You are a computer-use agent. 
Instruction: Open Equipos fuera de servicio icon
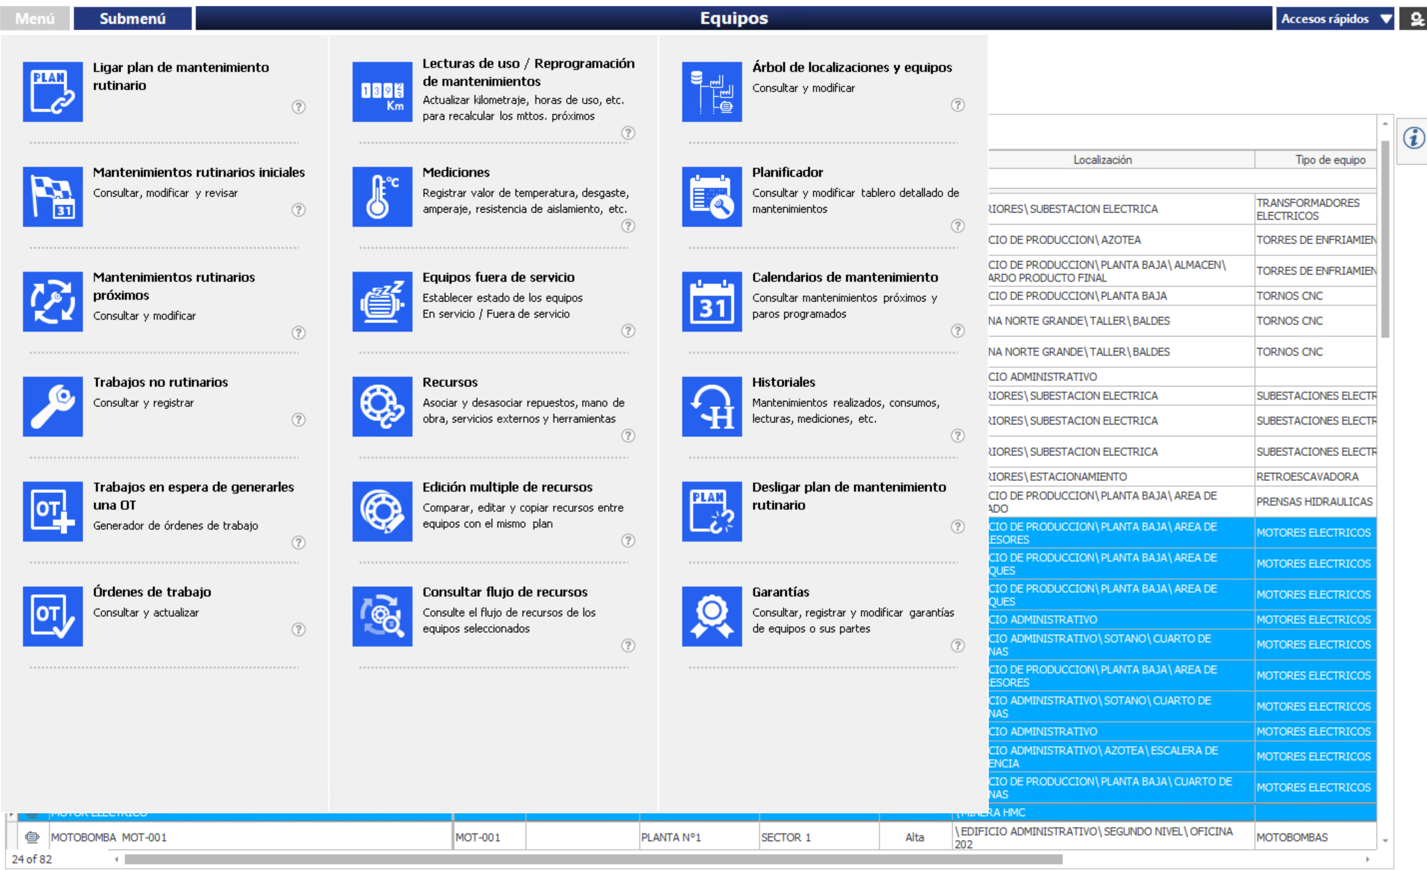click(382, 302)
